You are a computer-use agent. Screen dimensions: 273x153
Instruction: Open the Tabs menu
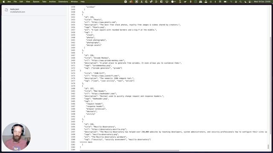pos(44,2)
